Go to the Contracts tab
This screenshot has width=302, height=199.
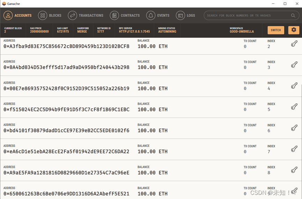[125, 16]
